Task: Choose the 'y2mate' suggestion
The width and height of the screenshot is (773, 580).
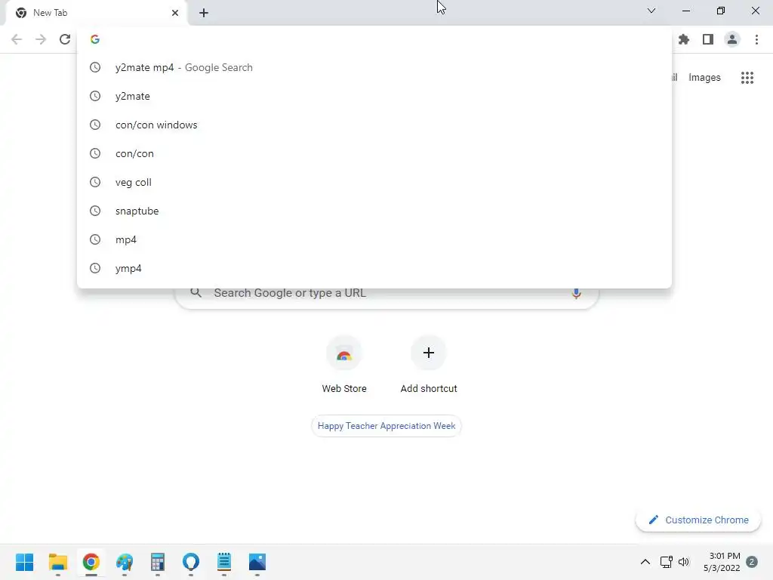Action: click(x=374, y=96)
